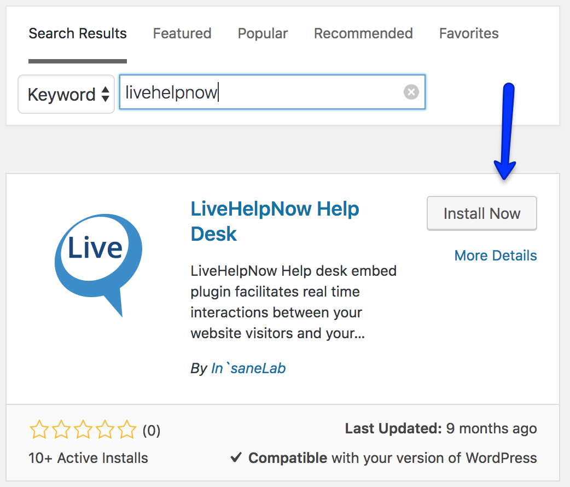Screen dimensions: 570x487
Task: Click the compatibility checkmark icon
Action: (x=236, y=457)
